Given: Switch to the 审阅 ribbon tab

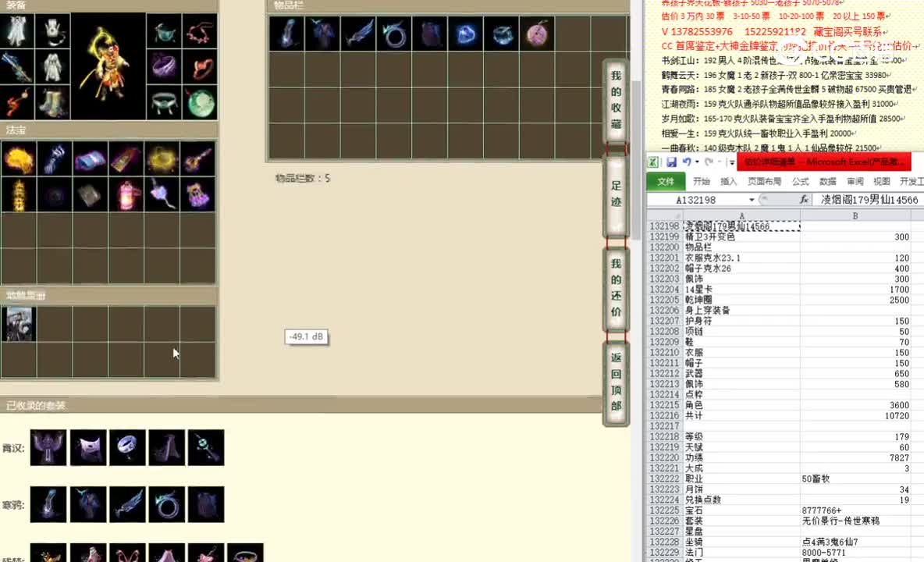Looking at the screenshot, I should point(855,181).
